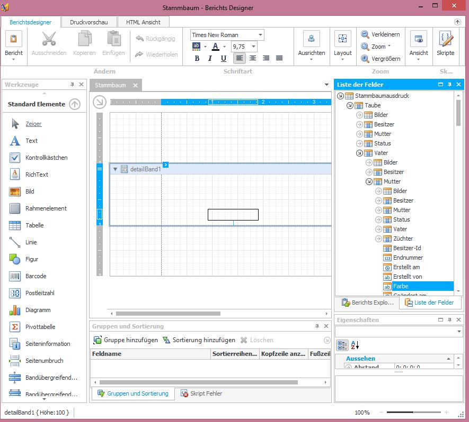Toggle bold formatting
The height and width of the screenshot is (422, 469).
pyautogui.click(x=197, y=58)
